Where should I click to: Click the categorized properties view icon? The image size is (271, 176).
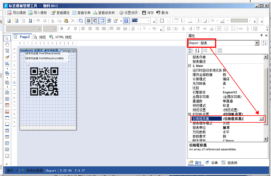191,51
